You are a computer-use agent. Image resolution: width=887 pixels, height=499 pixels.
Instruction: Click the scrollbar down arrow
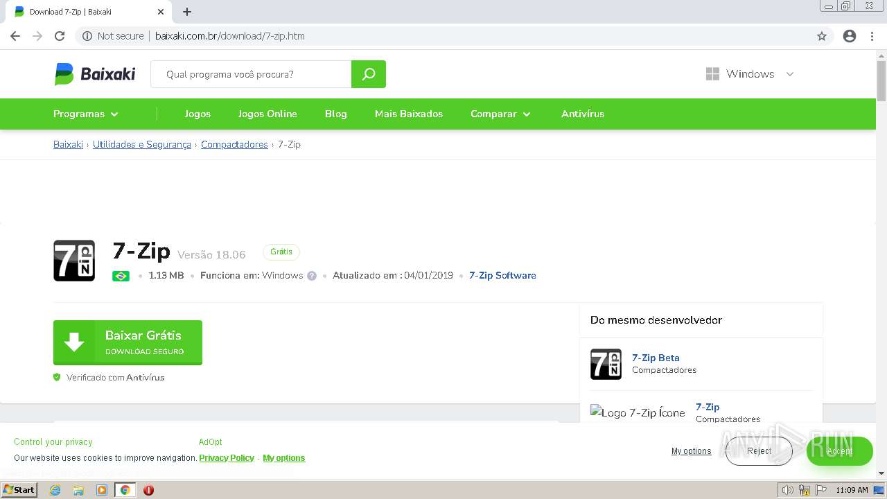[x=881, y=473]
